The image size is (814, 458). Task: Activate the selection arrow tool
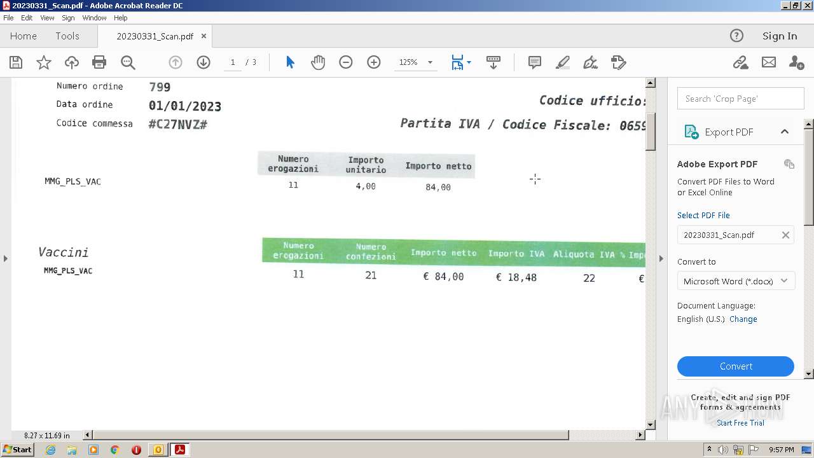[x=290, y=62]
